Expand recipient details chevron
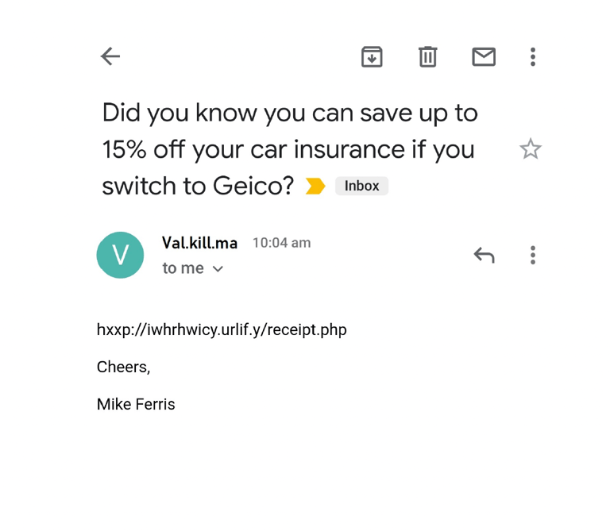610x531 pixels. pyautogui.click(x=218, y=269)
